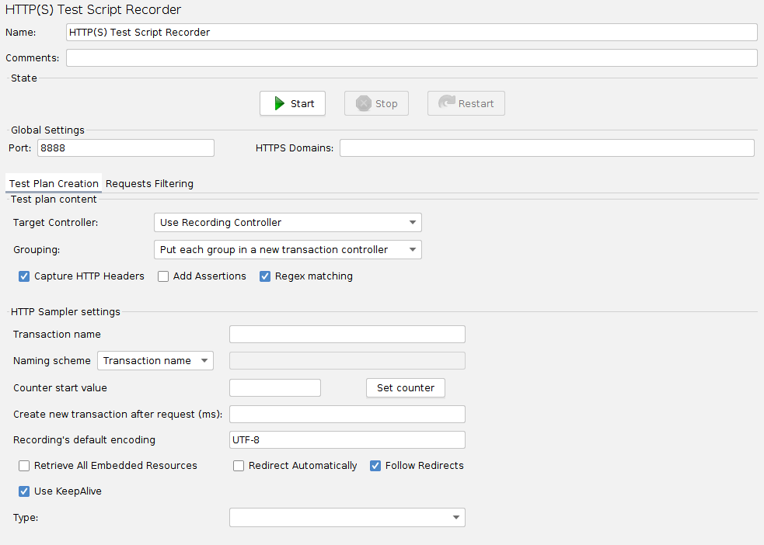The width and height of the screenshot is (764, 545).
Task: Click the Transaction name input field
Action: click(347, 335)
